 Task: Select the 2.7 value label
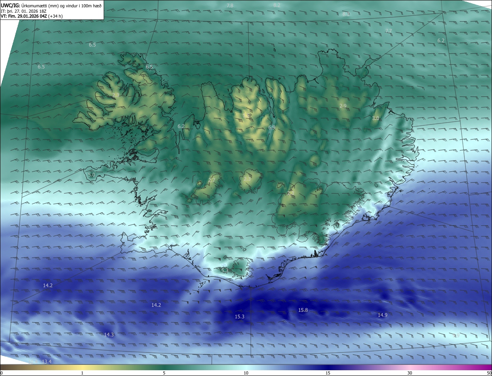(212, 180)
